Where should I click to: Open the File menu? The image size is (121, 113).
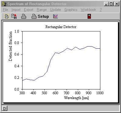point(5,10)
